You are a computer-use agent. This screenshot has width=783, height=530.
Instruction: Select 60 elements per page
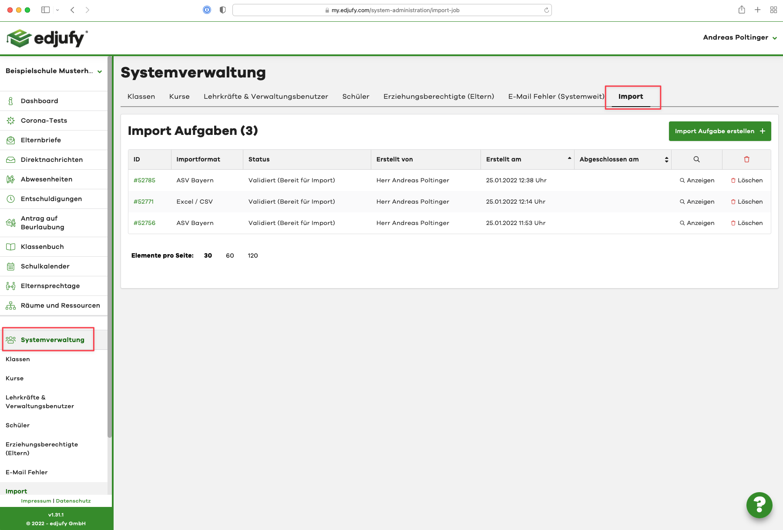click(x=230, y=255)
